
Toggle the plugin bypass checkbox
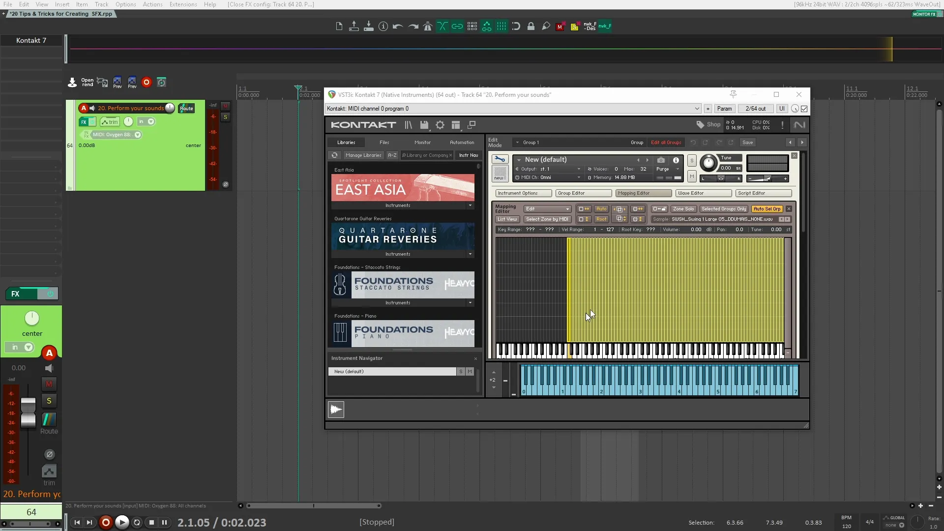[x=804, y=109]
